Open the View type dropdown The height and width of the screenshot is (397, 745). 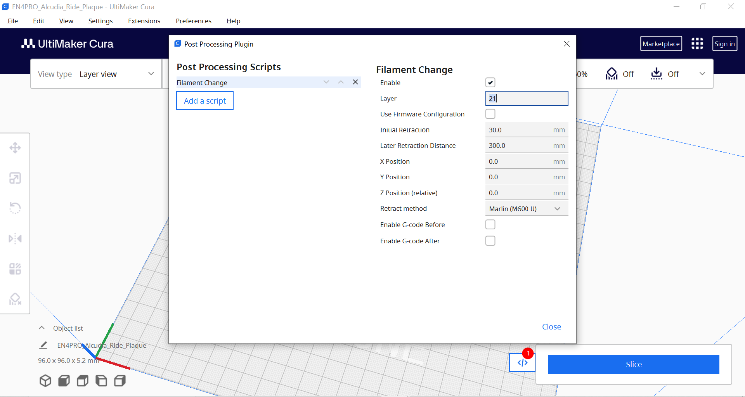point(96,74)
